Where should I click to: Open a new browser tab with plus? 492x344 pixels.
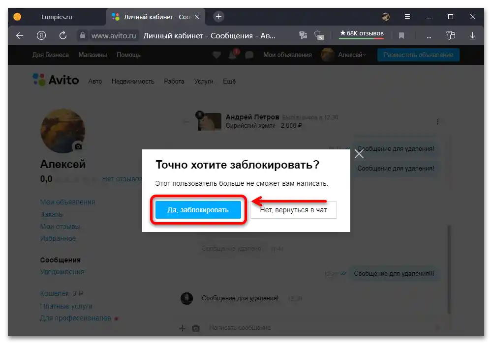click(x=219, y=17)
